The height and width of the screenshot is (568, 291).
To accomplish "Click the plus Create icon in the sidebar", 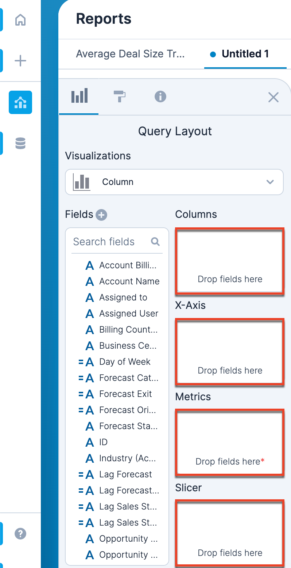I will [x=20, y=61].
